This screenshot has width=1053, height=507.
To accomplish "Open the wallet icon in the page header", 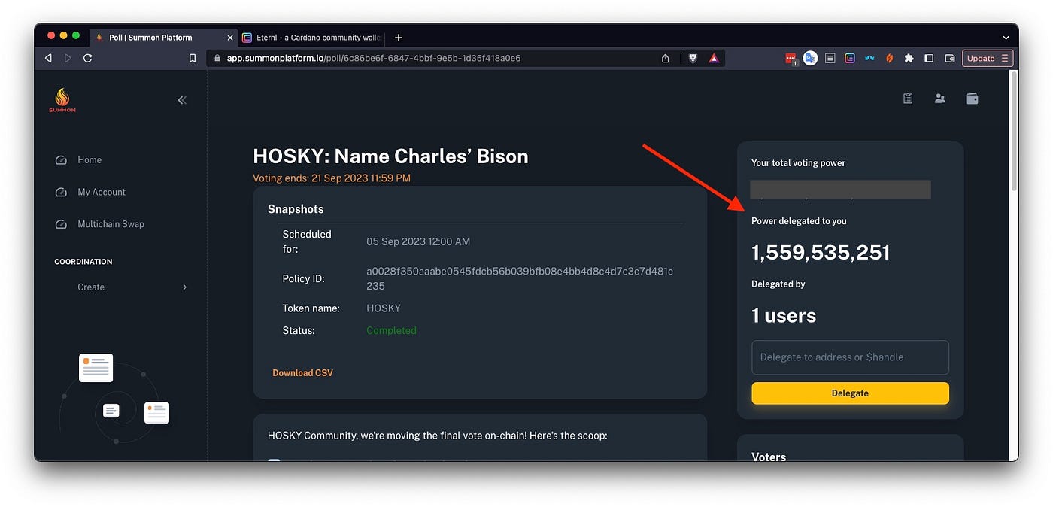I will pos(972,99).
